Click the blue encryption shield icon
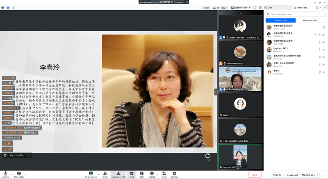 [x=8, y=8]
